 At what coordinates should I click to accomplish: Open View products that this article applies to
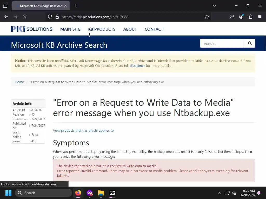84,131
